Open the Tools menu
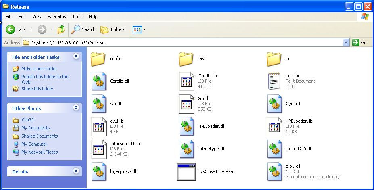The height and width of the screenshot is (190, 374). click(77, 17)
